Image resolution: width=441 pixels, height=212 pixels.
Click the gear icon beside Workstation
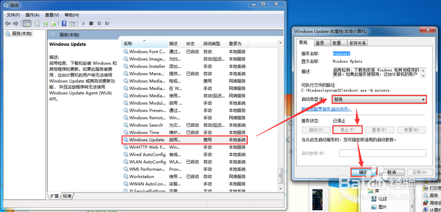coord(125,177)
